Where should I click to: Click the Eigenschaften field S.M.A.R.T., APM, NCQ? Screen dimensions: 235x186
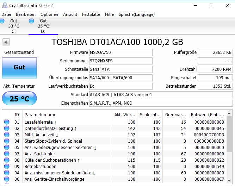161,103
